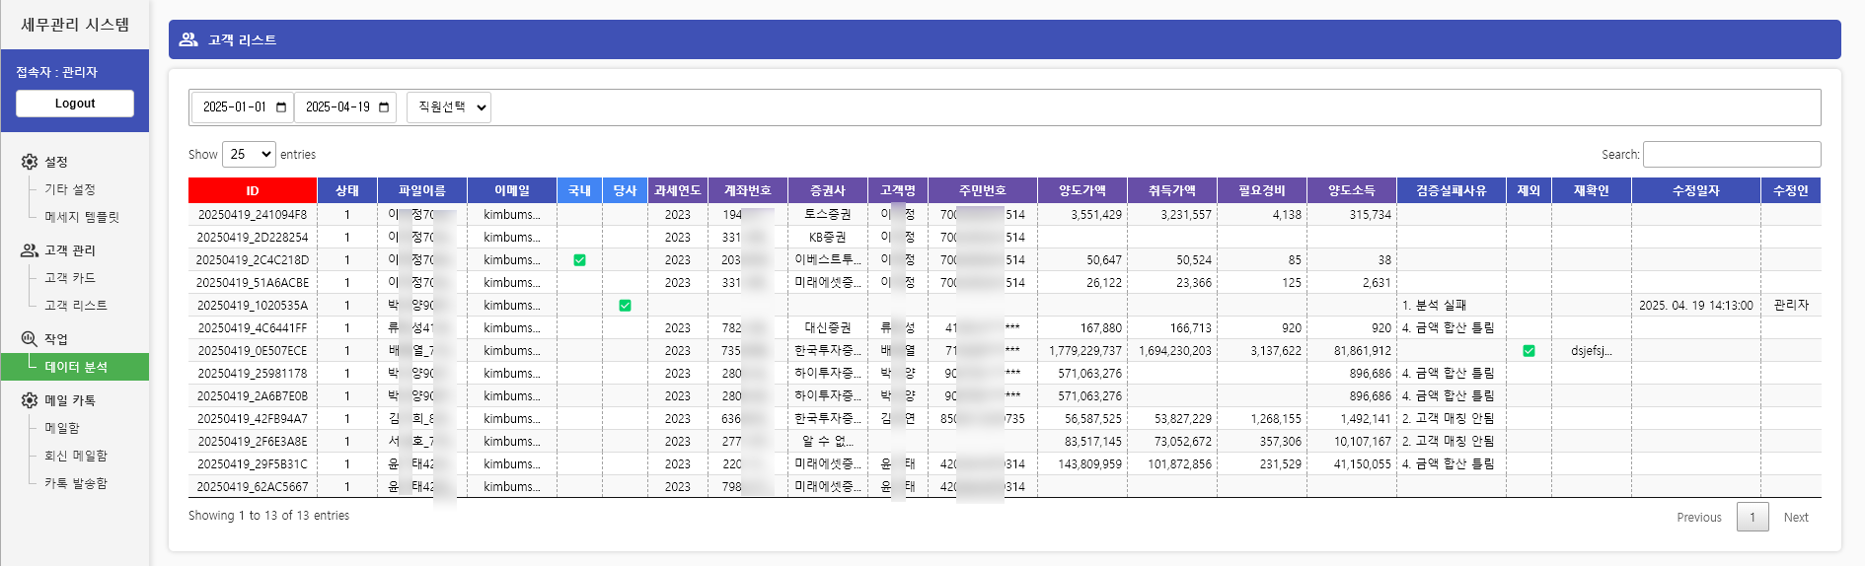
Task: Sort by 재확인 column header
Action: pos(1592,190)
